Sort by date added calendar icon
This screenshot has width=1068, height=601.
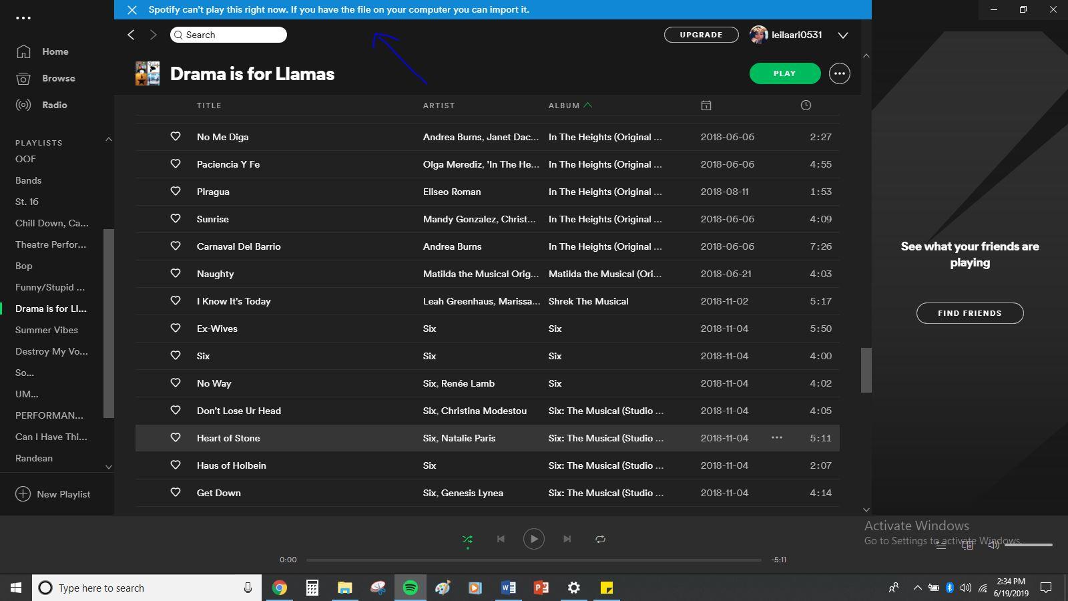click(706, 106)
